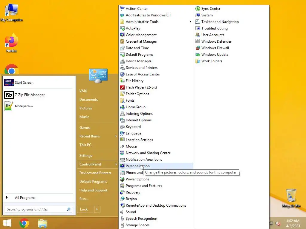The width and height of the screenshot is (306, 229).
Task: Open Settings in Start menu
Action: click(86, 156)
